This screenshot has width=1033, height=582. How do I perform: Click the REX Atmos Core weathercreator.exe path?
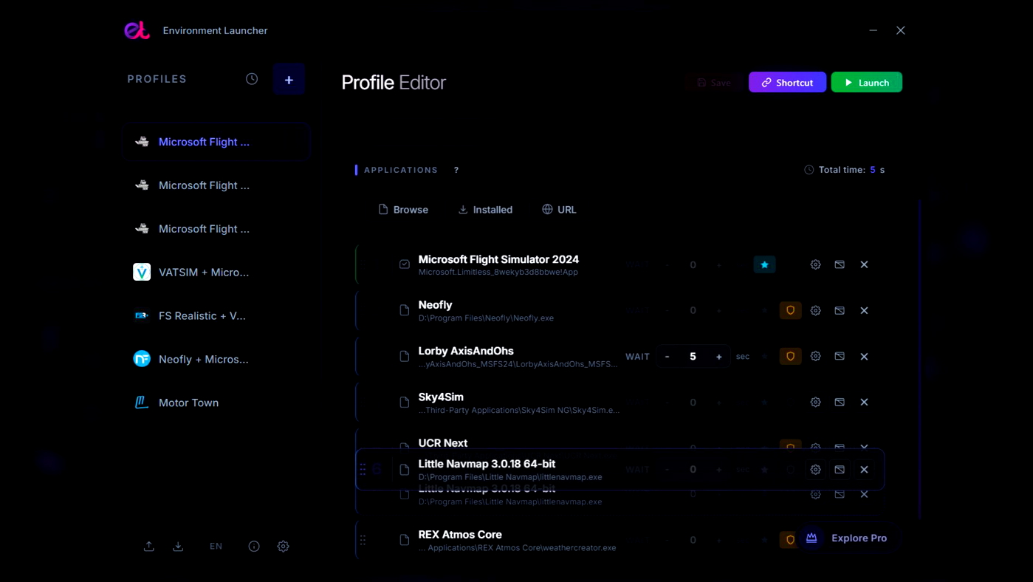click(x=517, y=548)
